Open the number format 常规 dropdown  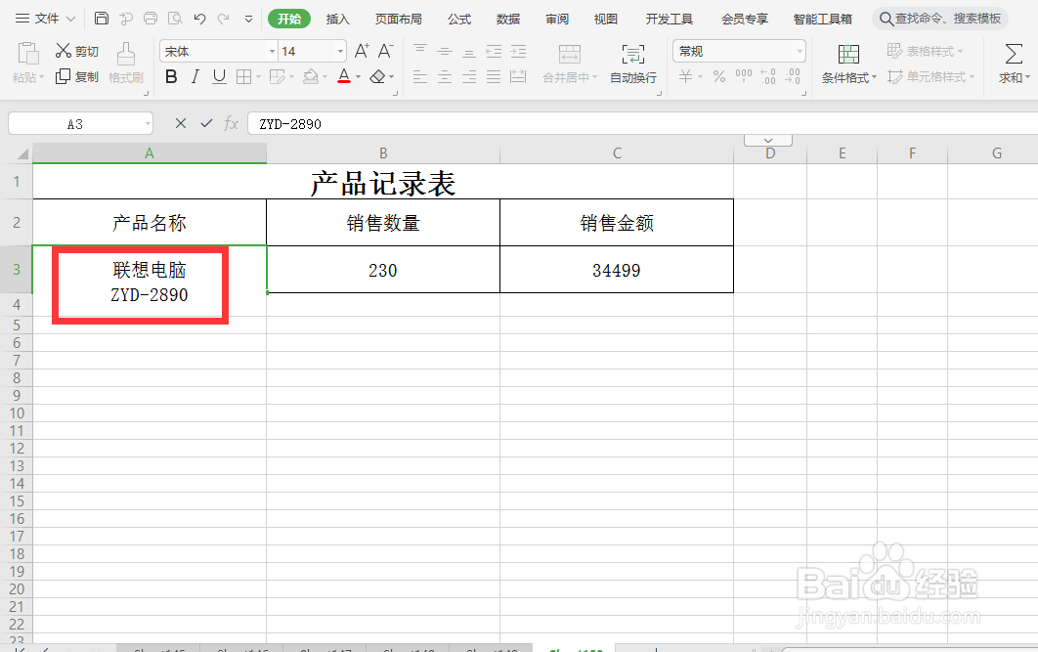800,51
